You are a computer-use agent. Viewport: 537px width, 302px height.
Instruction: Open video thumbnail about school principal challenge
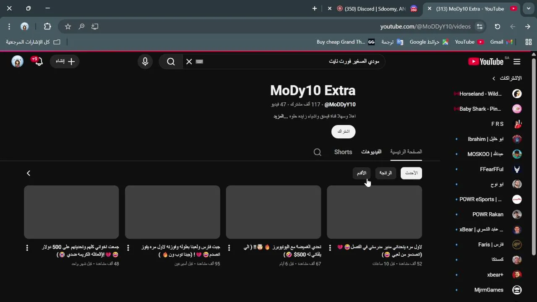click(374, 212)
